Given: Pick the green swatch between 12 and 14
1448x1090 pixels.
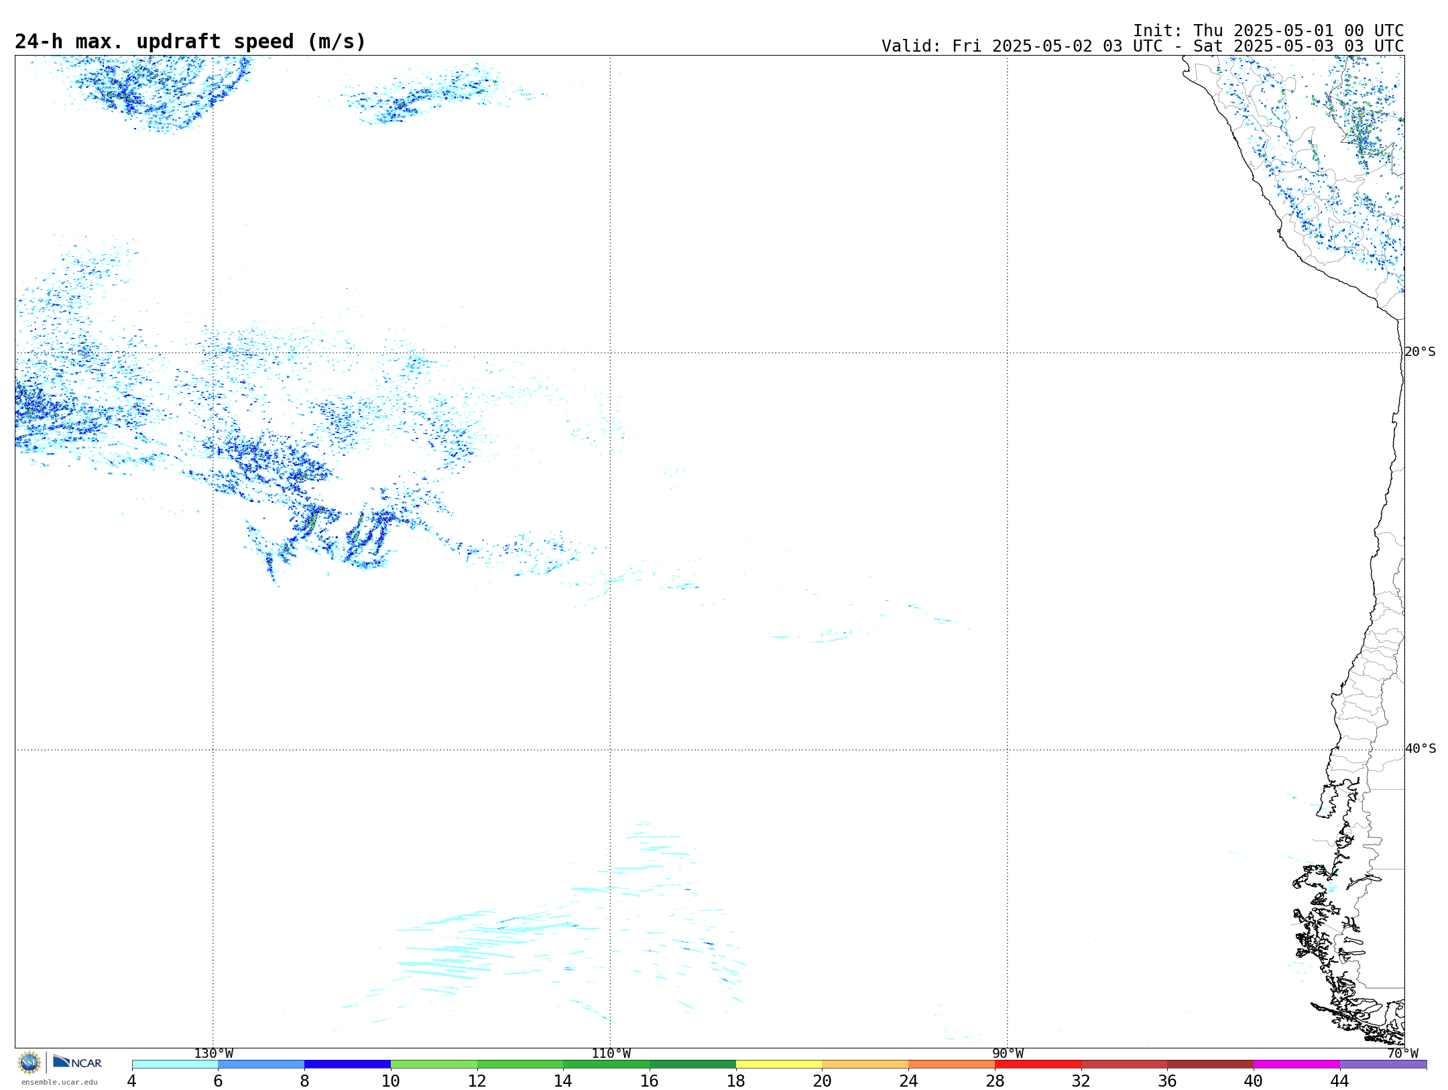Looking at the screenshot, I should (520, 1065).
